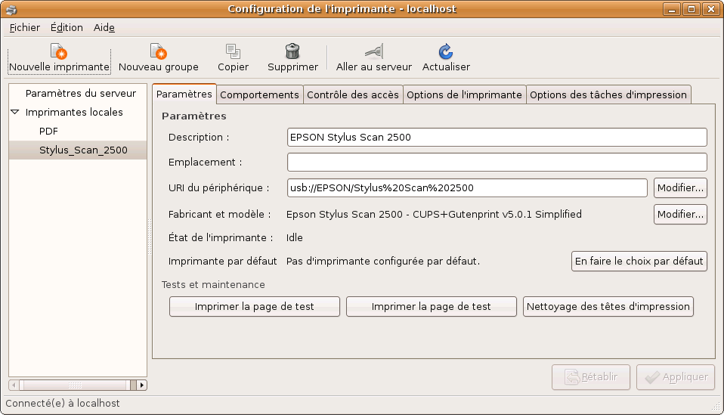Image resolution: width=724 pixels, height=415 pixels.
Task: Open the Fichier menu
Action: tap(25, 27)
